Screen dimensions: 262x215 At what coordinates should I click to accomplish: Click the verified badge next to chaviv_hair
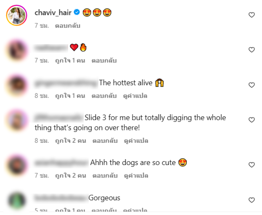pyautogui.click(x=77, y=12)
